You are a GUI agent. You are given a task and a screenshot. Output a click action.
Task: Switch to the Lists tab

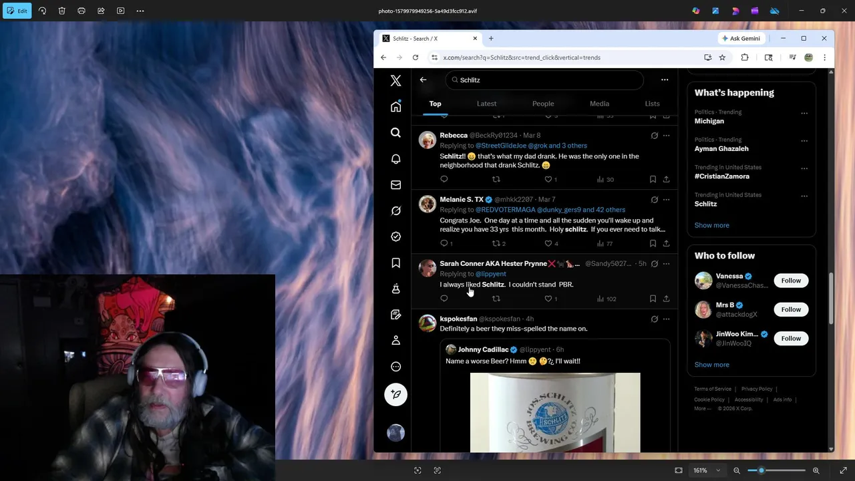[x=652, y=104]
